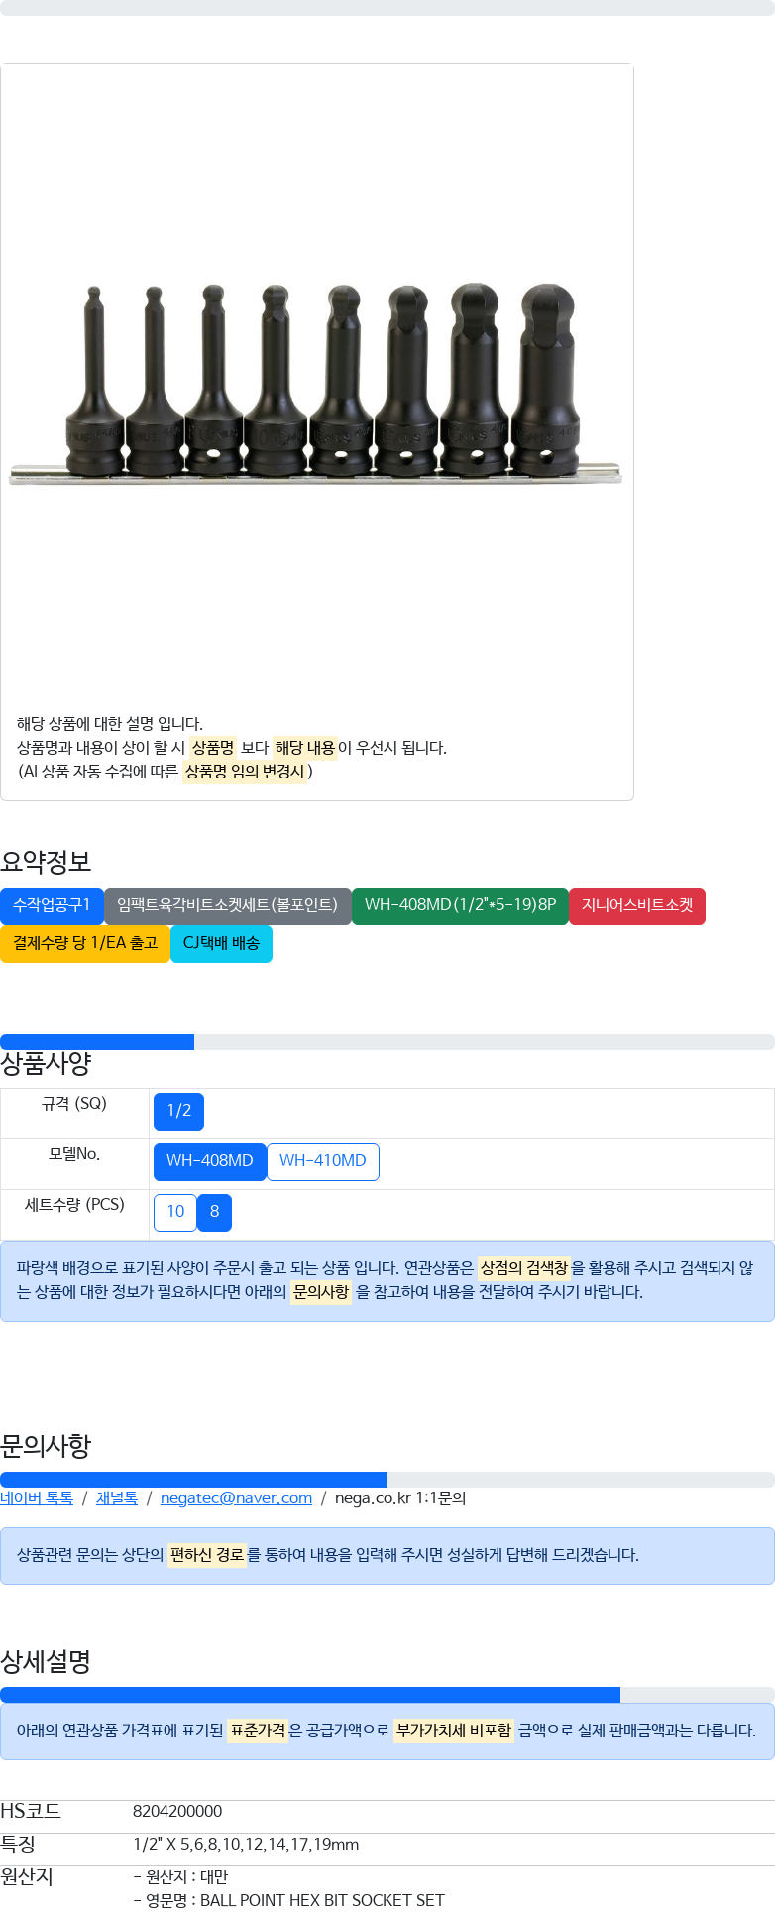Viewport: 775px width, 1914px height.
Task: Open the red 지니어스비트소켓 tag
Action: click(x=636, y=905)
